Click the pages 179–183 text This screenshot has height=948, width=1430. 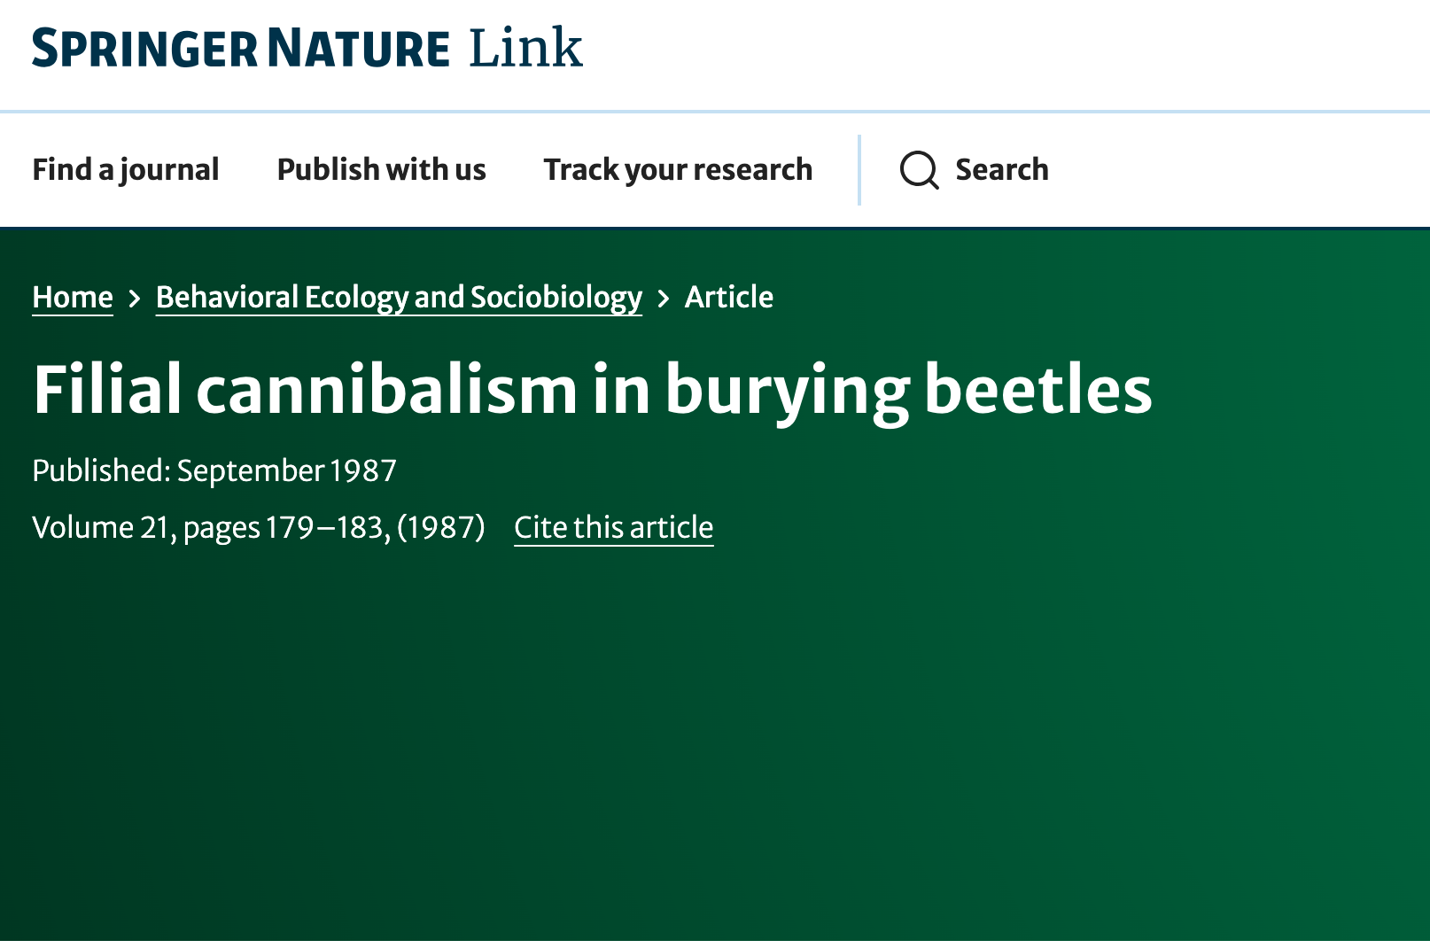click(x=285, y=528)
